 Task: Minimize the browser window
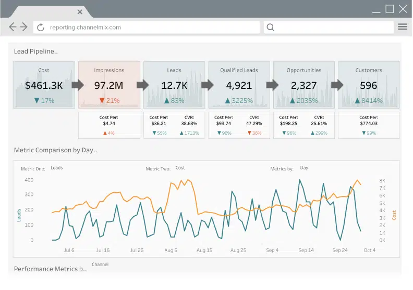coord(376,11)
